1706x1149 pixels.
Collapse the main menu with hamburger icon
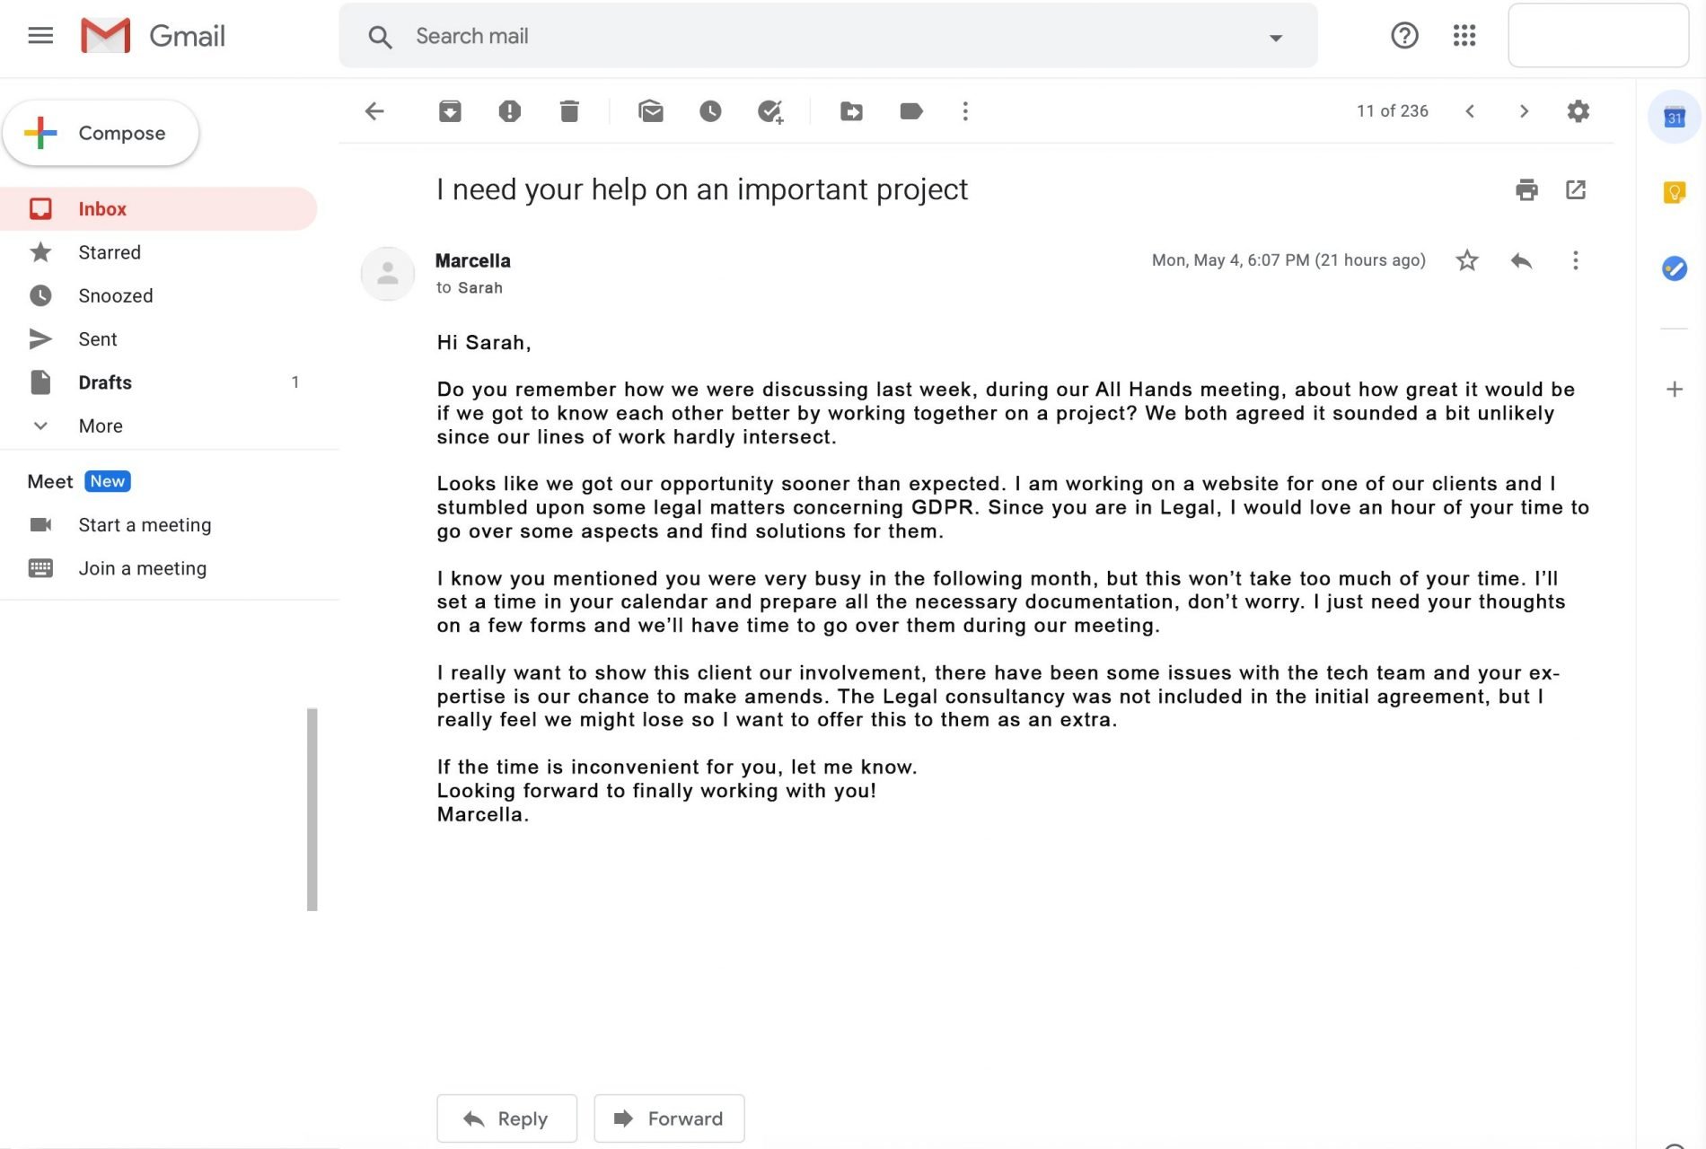pos(40,35)
